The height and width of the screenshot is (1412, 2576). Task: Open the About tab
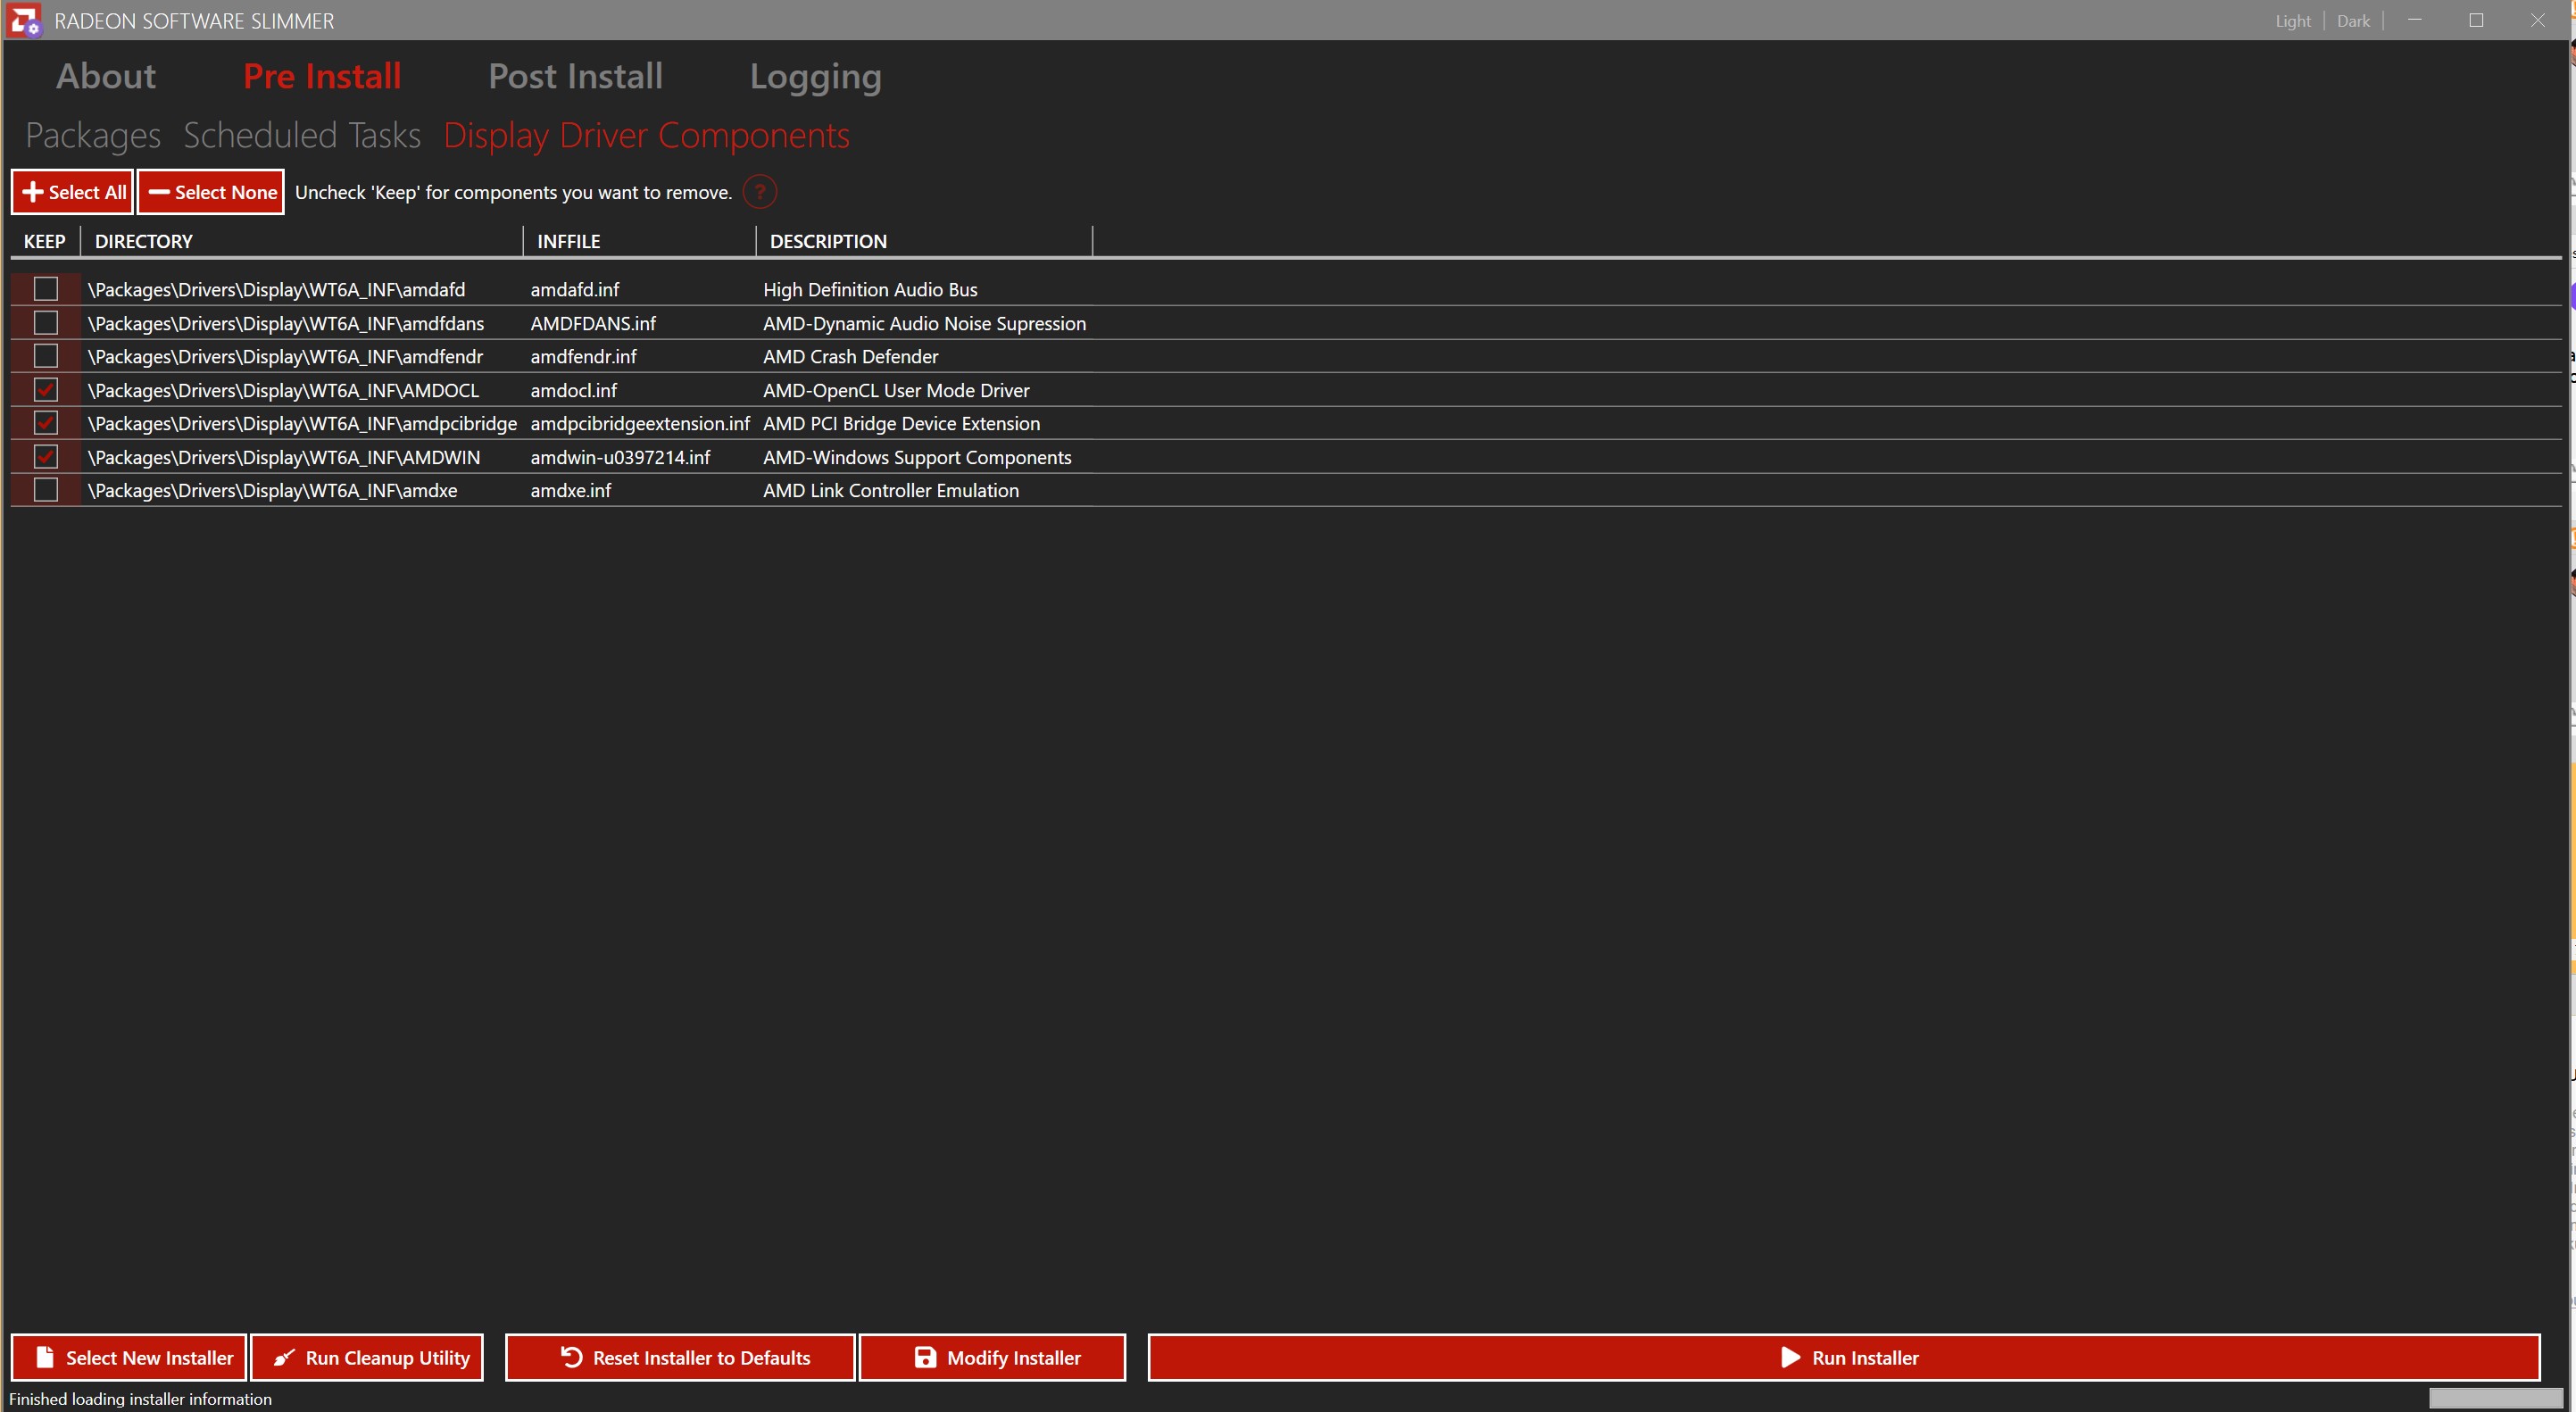[106, 76]
